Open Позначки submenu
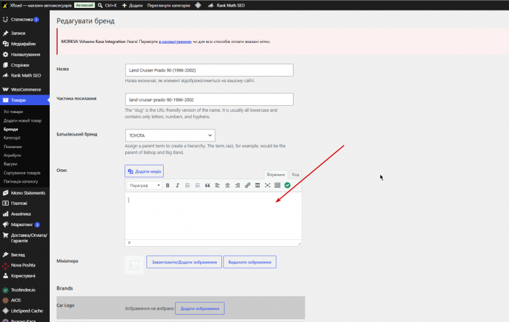Screen dimensions: 509x322 13,147
